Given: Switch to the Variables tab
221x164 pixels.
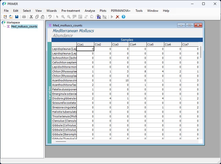Looking at the screenshot, I should [49, 92].
